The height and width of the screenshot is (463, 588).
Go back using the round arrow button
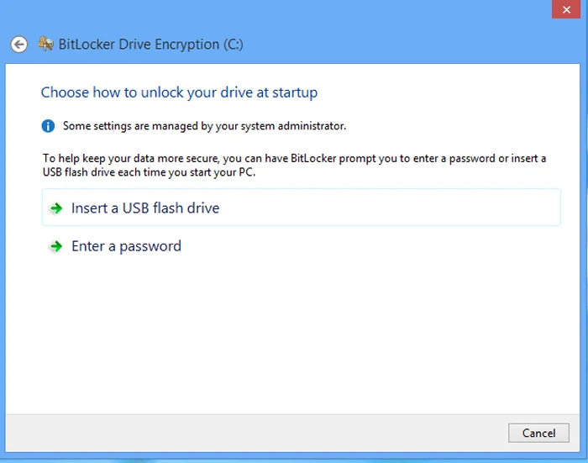(x=18, y=45)
